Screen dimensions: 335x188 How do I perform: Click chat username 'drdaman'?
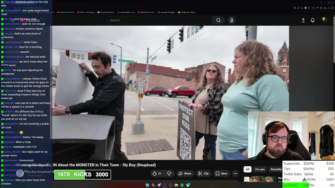[x=9, y=29]
